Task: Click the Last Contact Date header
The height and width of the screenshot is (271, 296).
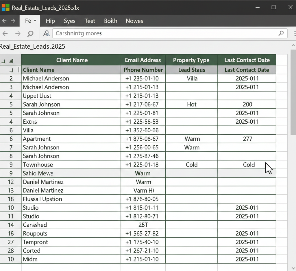Action: point(247,60)
